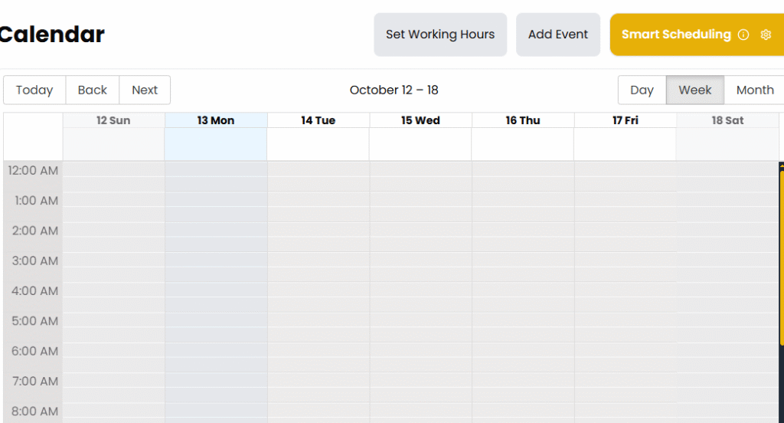
Task: Select the Week view tab
Action: pyautogui.click(x=695, y=90)
